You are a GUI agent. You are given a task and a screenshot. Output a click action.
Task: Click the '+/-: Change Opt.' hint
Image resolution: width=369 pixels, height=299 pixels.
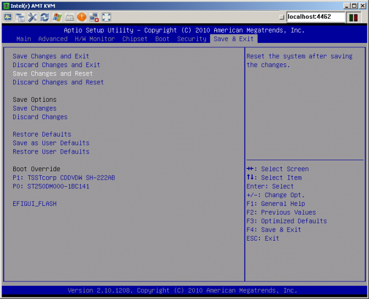click(x=275, y=195)
